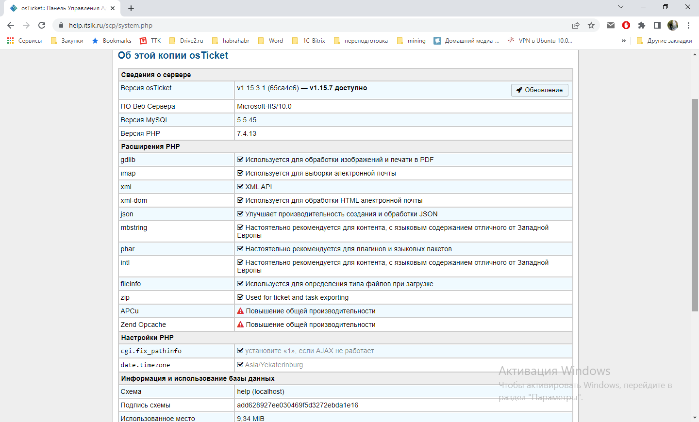The image size is (699, 422).
Task: Open the Extensions puzzle icon
Action: [x=642, y=25]
